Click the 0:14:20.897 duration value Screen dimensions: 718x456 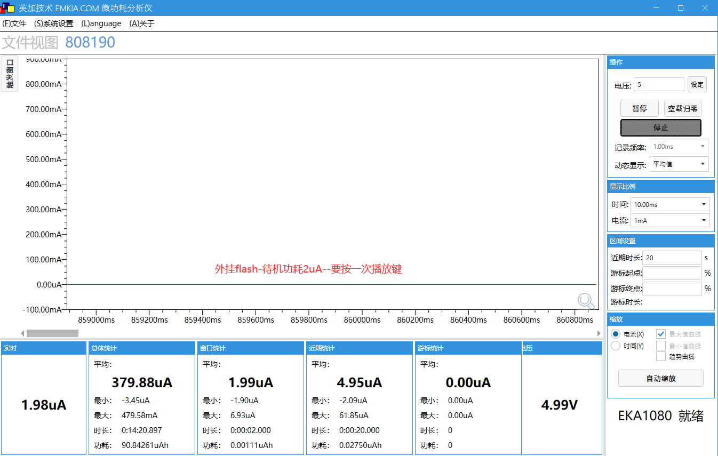142,430
